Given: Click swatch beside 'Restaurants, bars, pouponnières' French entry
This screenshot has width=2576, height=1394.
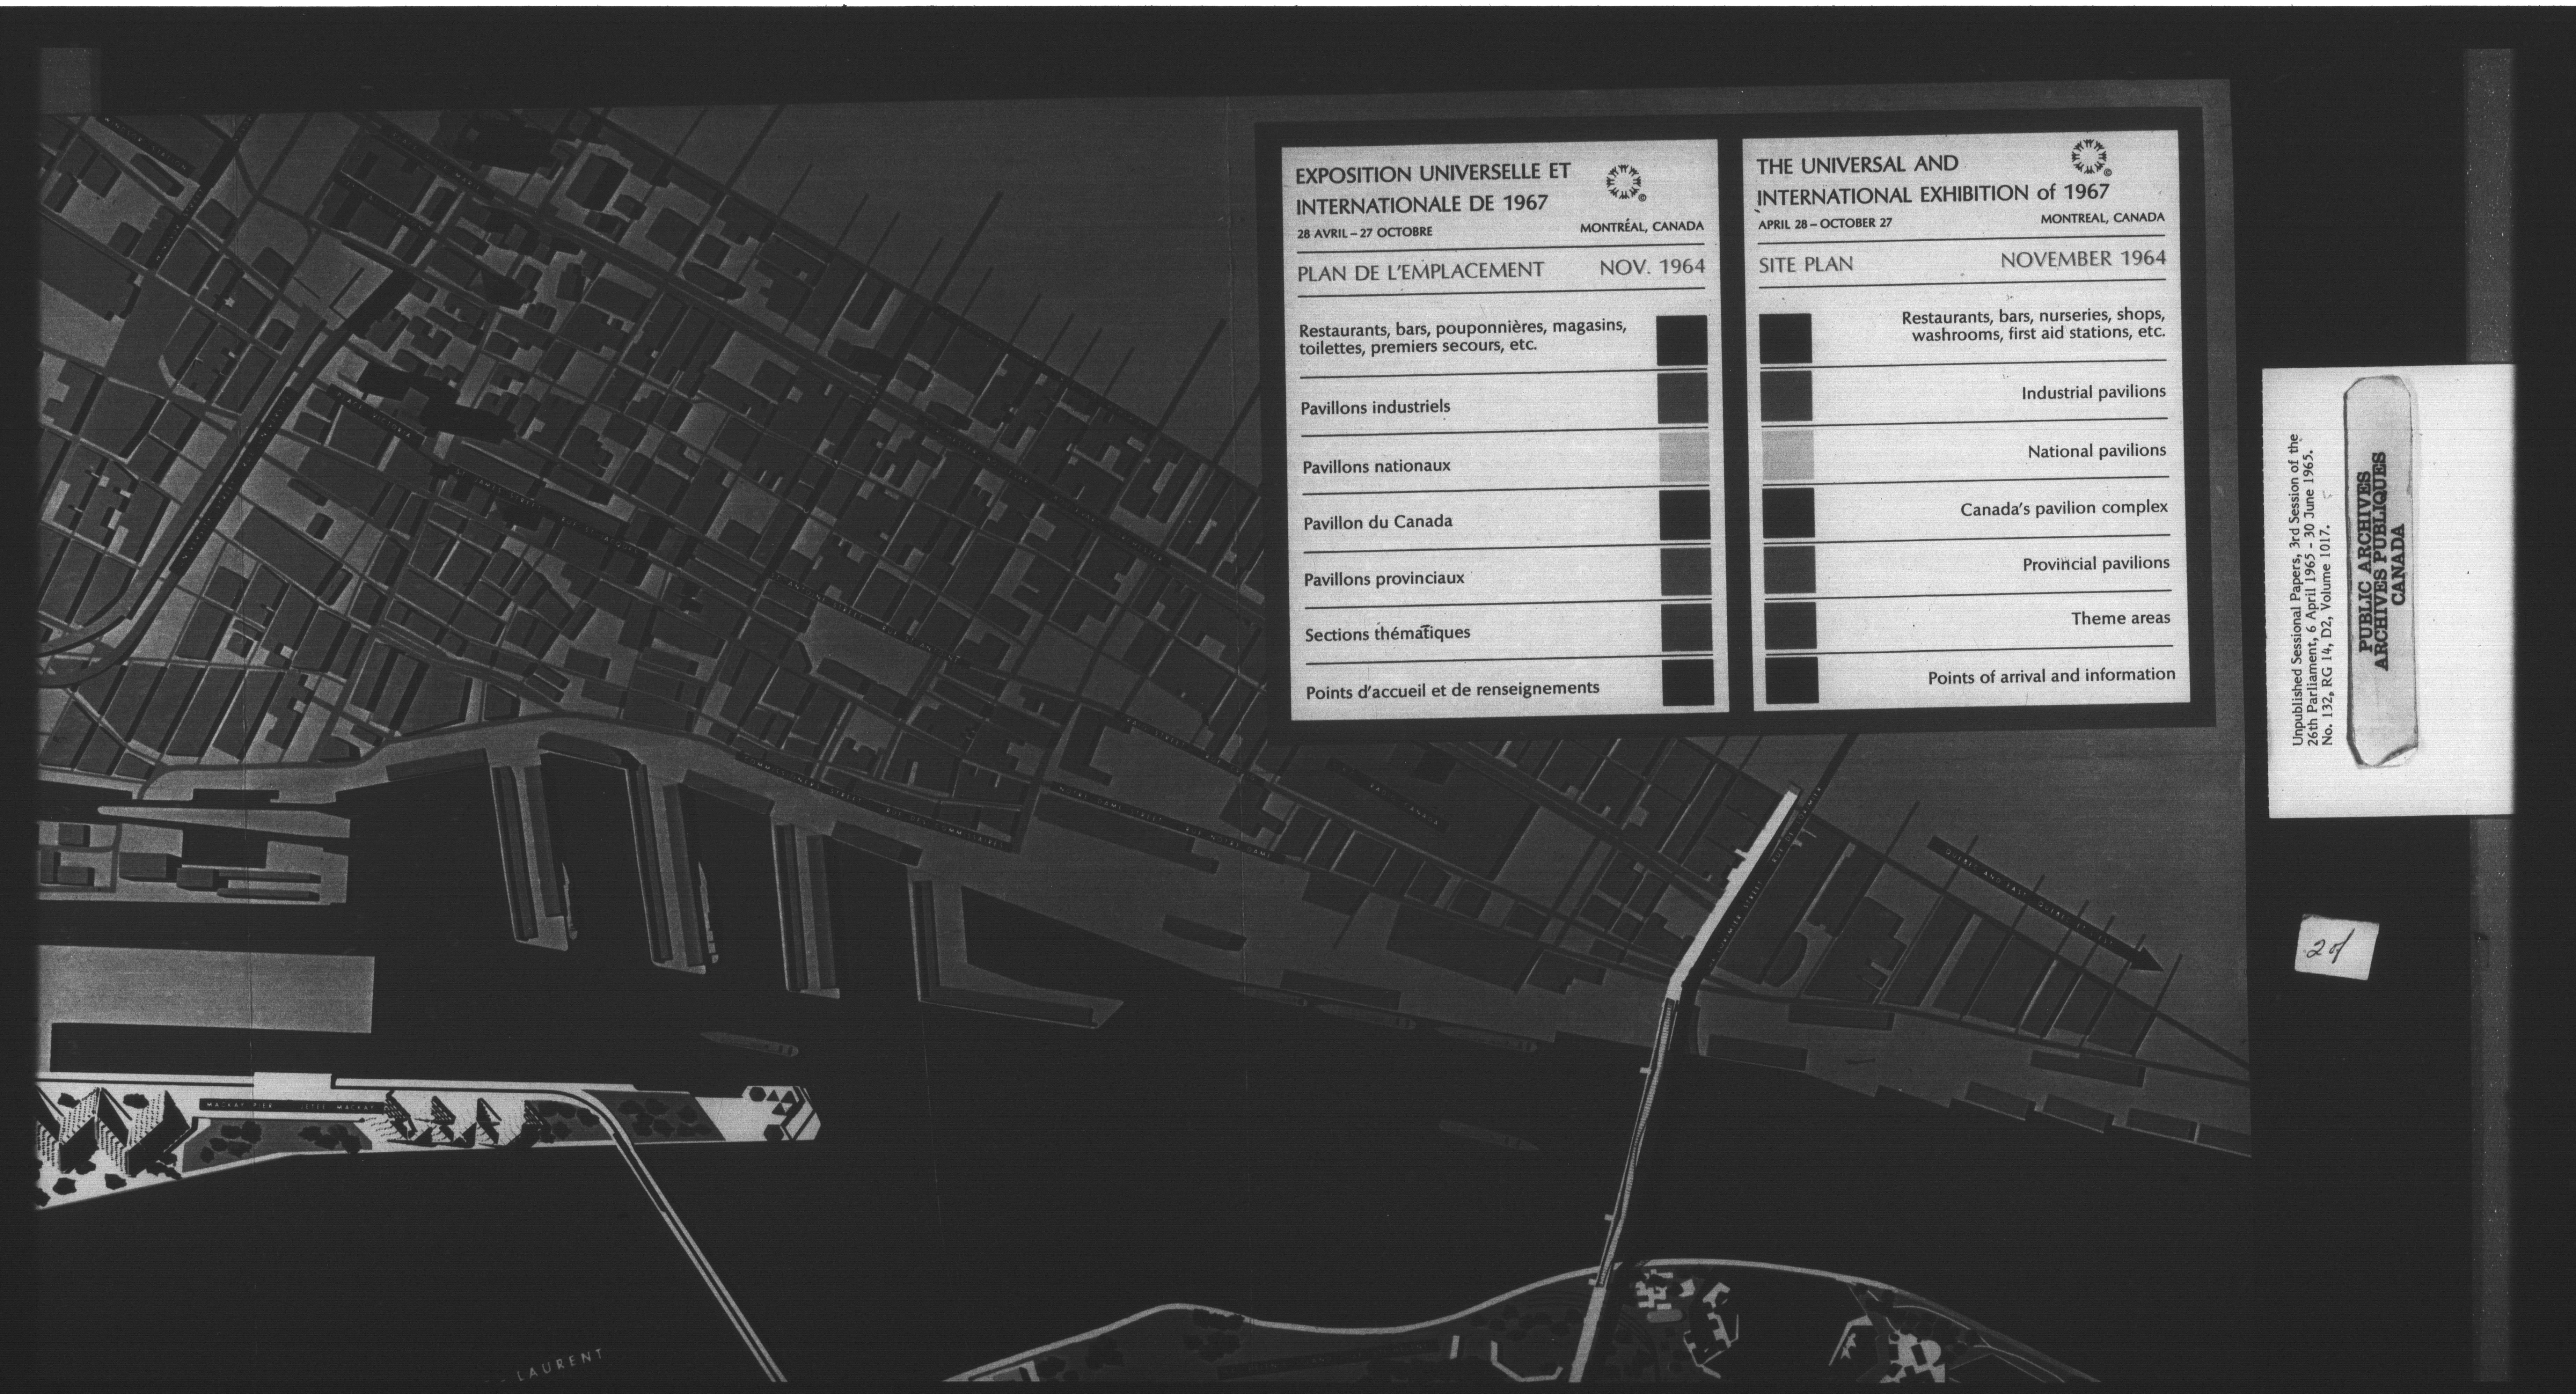Looking at the screenshot, I should pos(1682,340).
